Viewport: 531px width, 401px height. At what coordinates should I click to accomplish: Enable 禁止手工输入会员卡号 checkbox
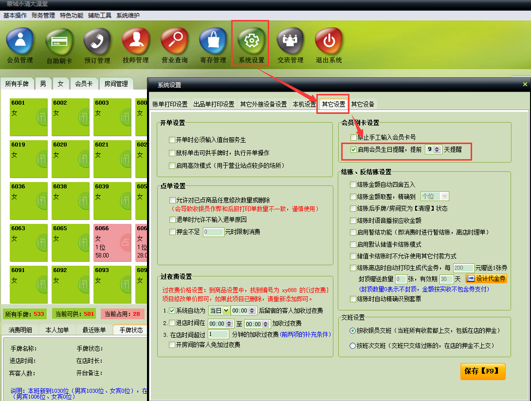(353, 137)
